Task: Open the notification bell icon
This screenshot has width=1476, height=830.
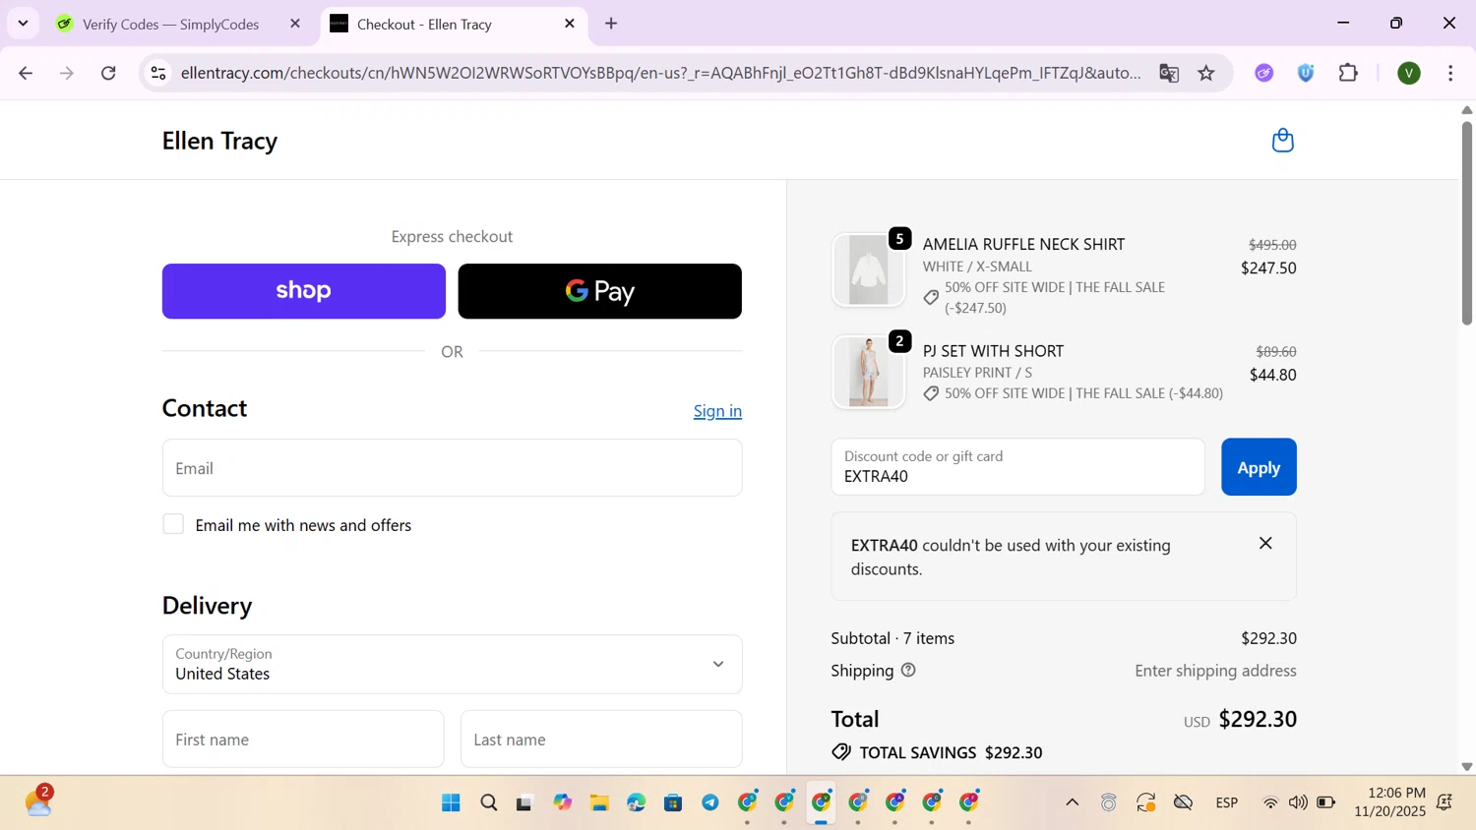Action: (x=1445, y=802)
